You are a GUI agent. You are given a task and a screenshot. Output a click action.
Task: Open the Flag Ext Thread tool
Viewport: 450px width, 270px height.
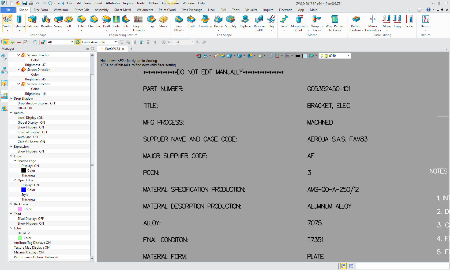(138, 23)
